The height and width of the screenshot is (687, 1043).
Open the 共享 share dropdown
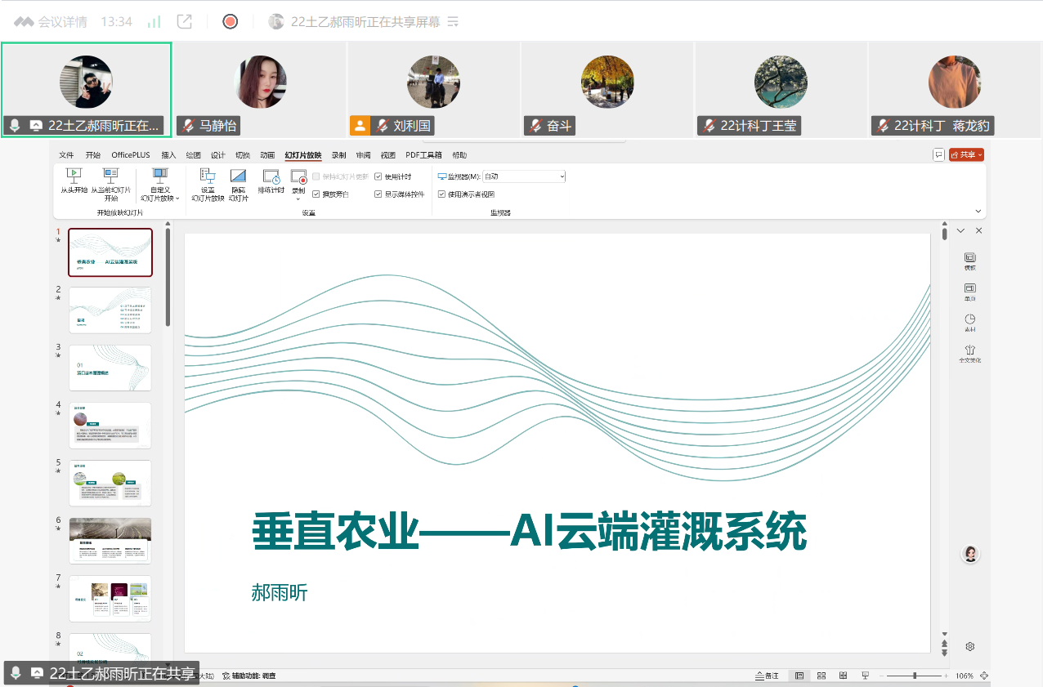coord(967,154)
